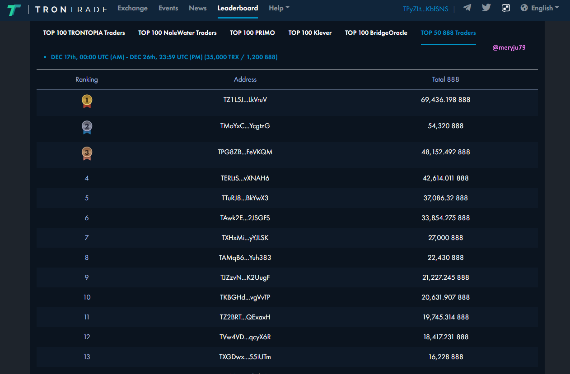Click the gold first-place medal

(x=87, y=101)
